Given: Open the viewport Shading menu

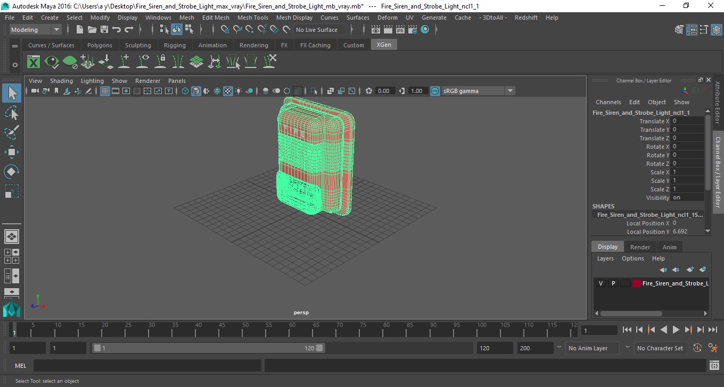Looking at the screenshot, I should click(61, 81).
